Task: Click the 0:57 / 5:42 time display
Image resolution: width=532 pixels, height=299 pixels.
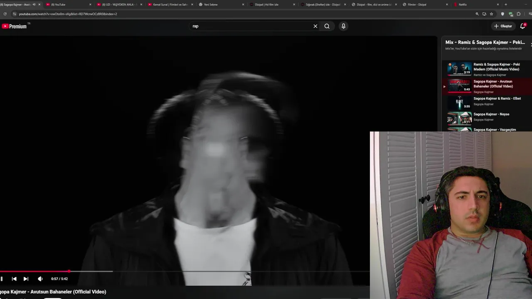Action: click(59, 279)
